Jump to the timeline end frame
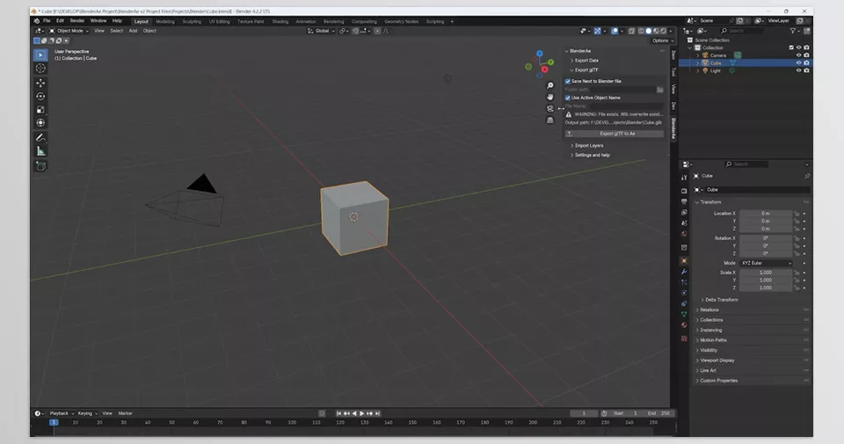 [x=377, y=413]
